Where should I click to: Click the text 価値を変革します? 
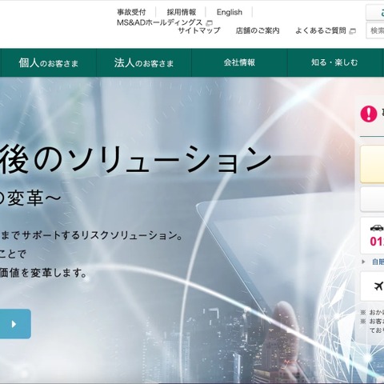pos(43,273)
